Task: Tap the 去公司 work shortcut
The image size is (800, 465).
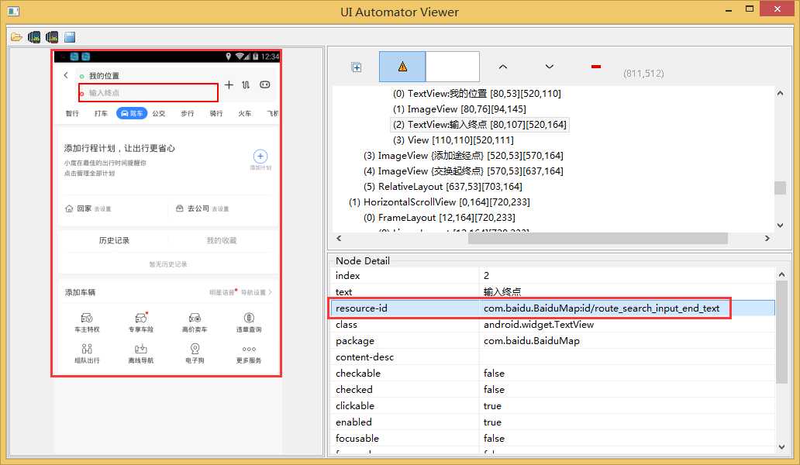Action: pyautogui.click(x=202, y=208)
